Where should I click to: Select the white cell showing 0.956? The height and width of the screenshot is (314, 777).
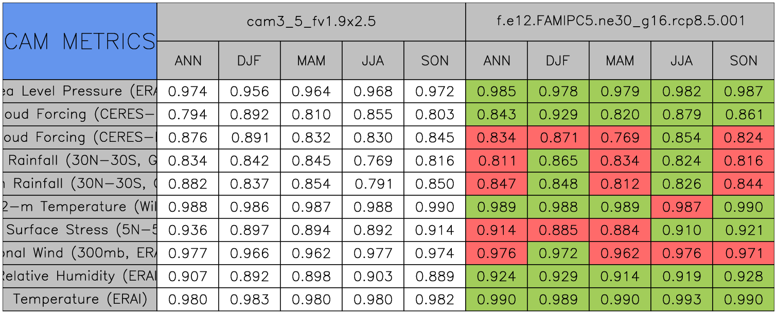tap(250, 91)
